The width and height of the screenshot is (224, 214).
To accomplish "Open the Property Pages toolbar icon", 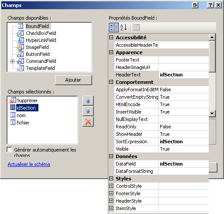I will [136, 28].
